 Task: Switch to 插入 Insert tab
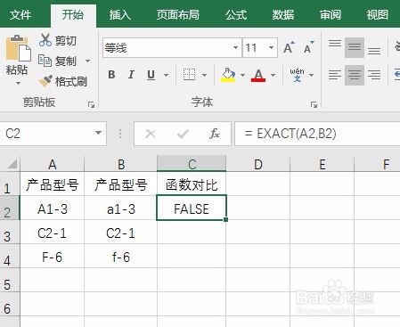[x=119, y=14]
